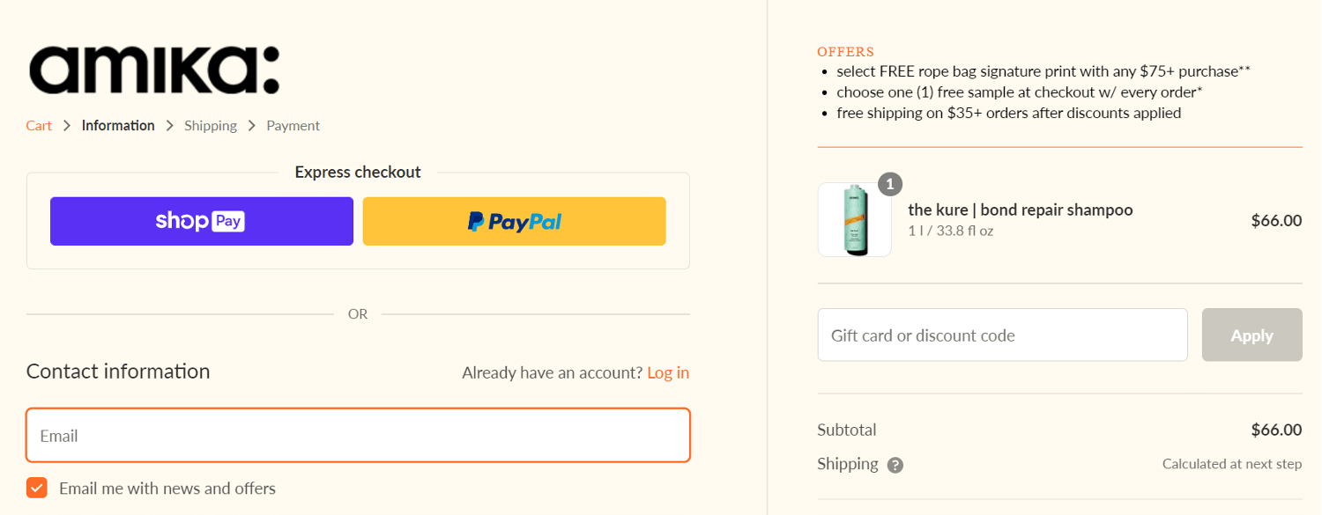Navigate to Cart via the breadcrumb

pos(39,125)
